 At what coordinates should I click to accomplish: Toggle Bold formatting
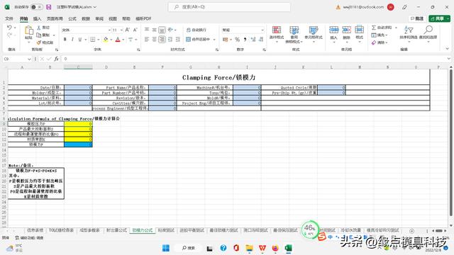pos(65,40)
